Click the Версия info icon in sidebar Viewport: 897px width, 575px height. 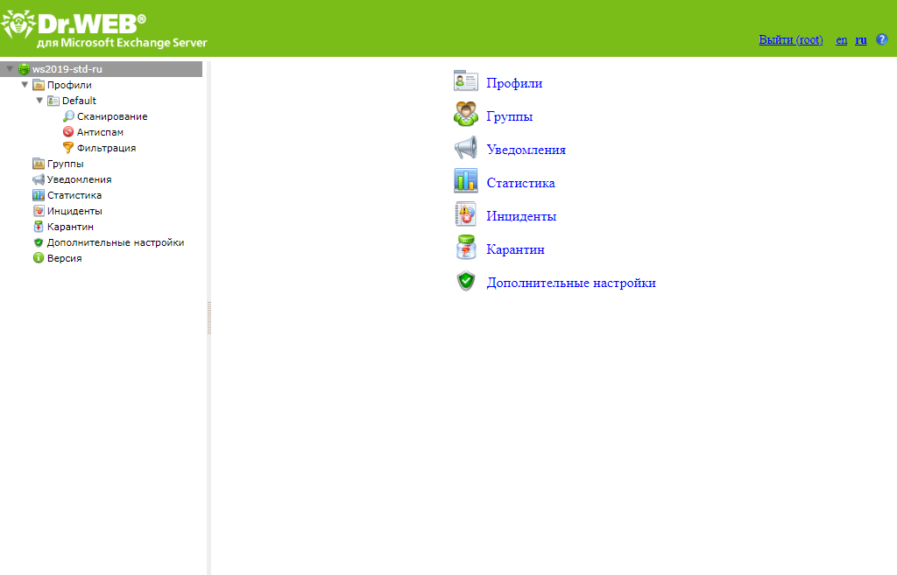click(39, 258)
